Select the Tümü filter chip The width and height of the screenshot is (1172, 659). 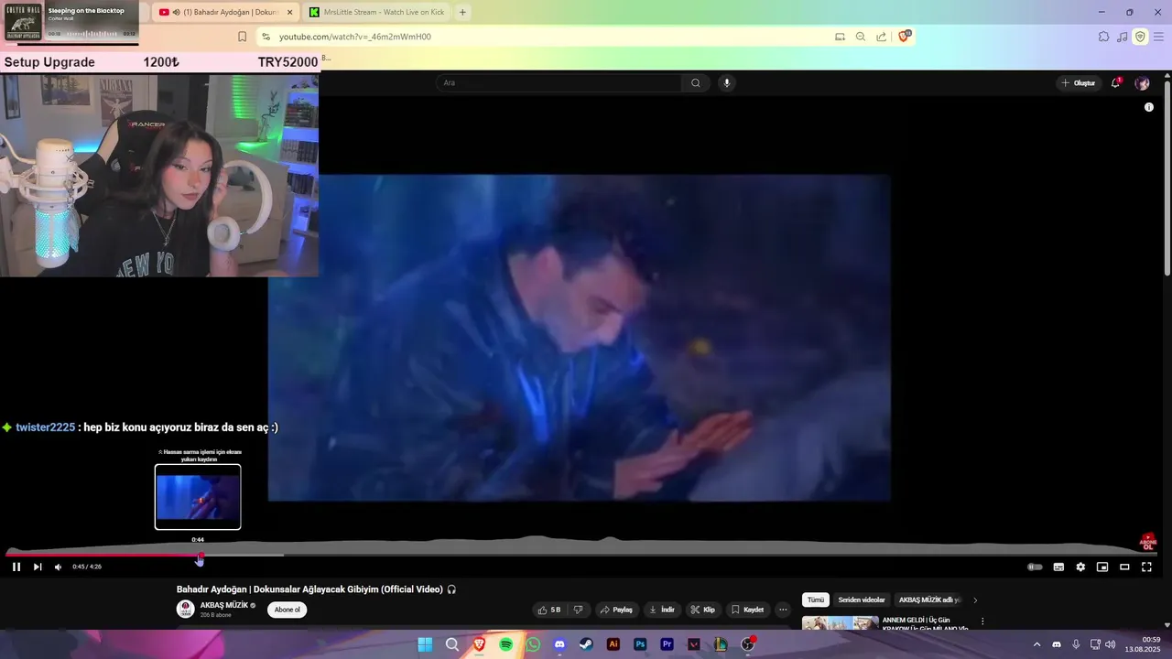pos(816,600)
